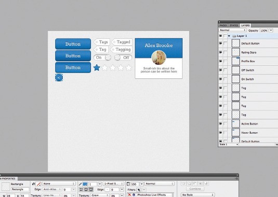Open the blue stroke color swatch
Screen dimensions: 278x197
pyautogui.click(x=85, y=184)
